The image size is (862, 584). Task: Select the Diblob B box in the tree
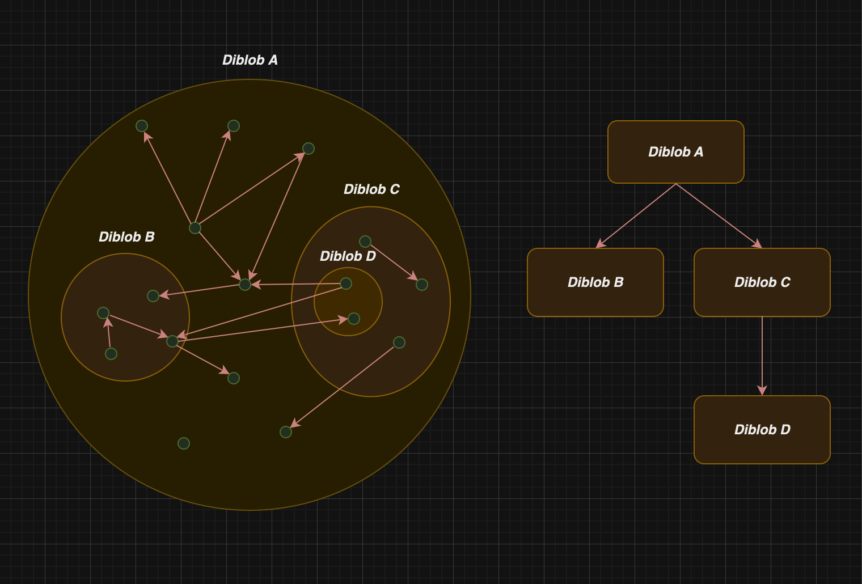[x=595, y=282]
